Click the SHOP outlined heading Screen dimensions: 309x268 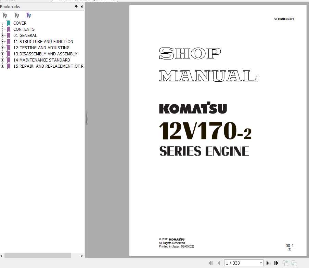click(190, 53)
